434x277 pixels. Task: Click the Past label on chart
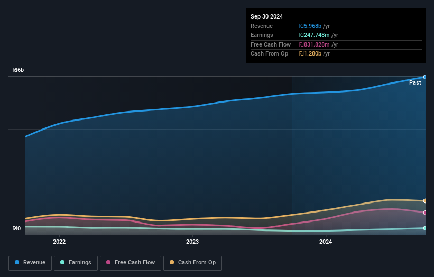click(415, 82)
